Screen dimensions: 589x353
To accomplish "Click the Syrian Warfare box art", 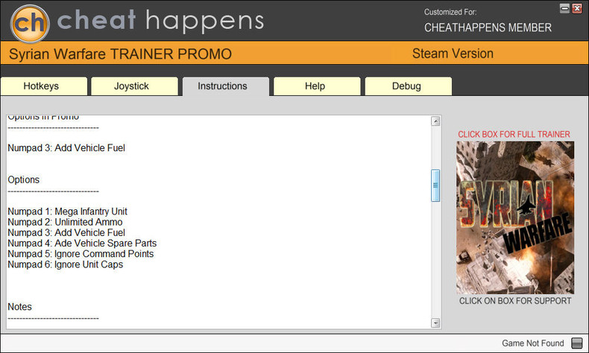I will (515, 217).
